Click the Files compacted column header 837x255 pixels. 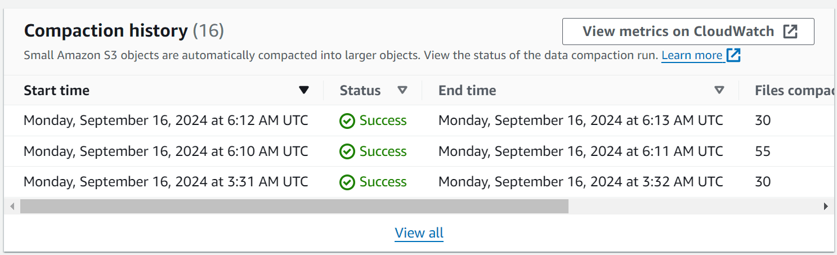pyautogui.click(x=794, y=91)
